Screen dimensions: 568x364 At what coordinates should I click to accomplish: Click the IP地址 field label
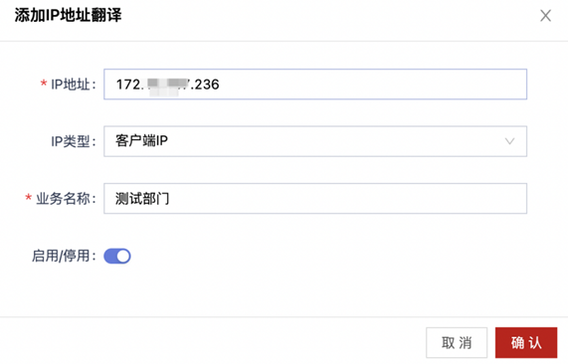tap(74, 85)
